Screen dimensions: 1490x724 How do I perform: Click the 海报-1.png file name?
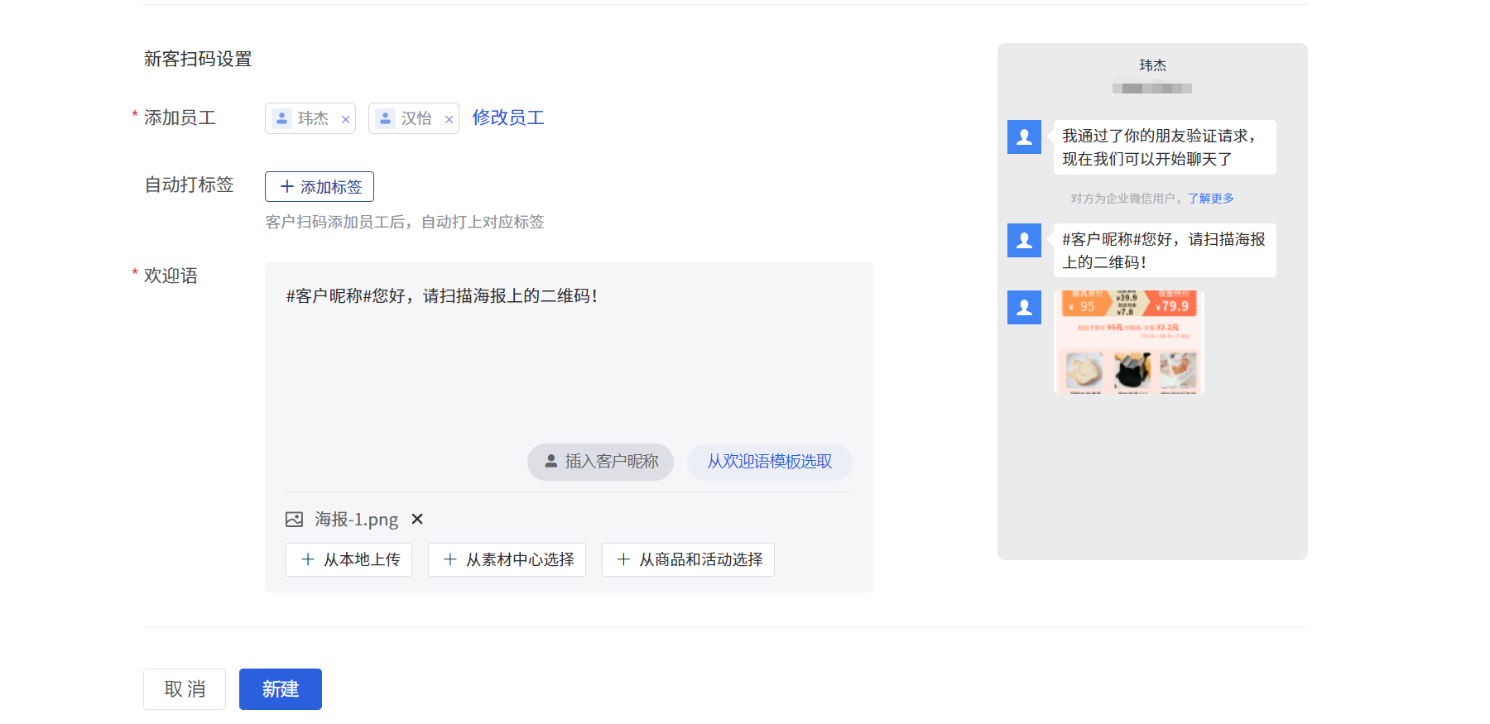pyautogui.click(x=356, y=519)
